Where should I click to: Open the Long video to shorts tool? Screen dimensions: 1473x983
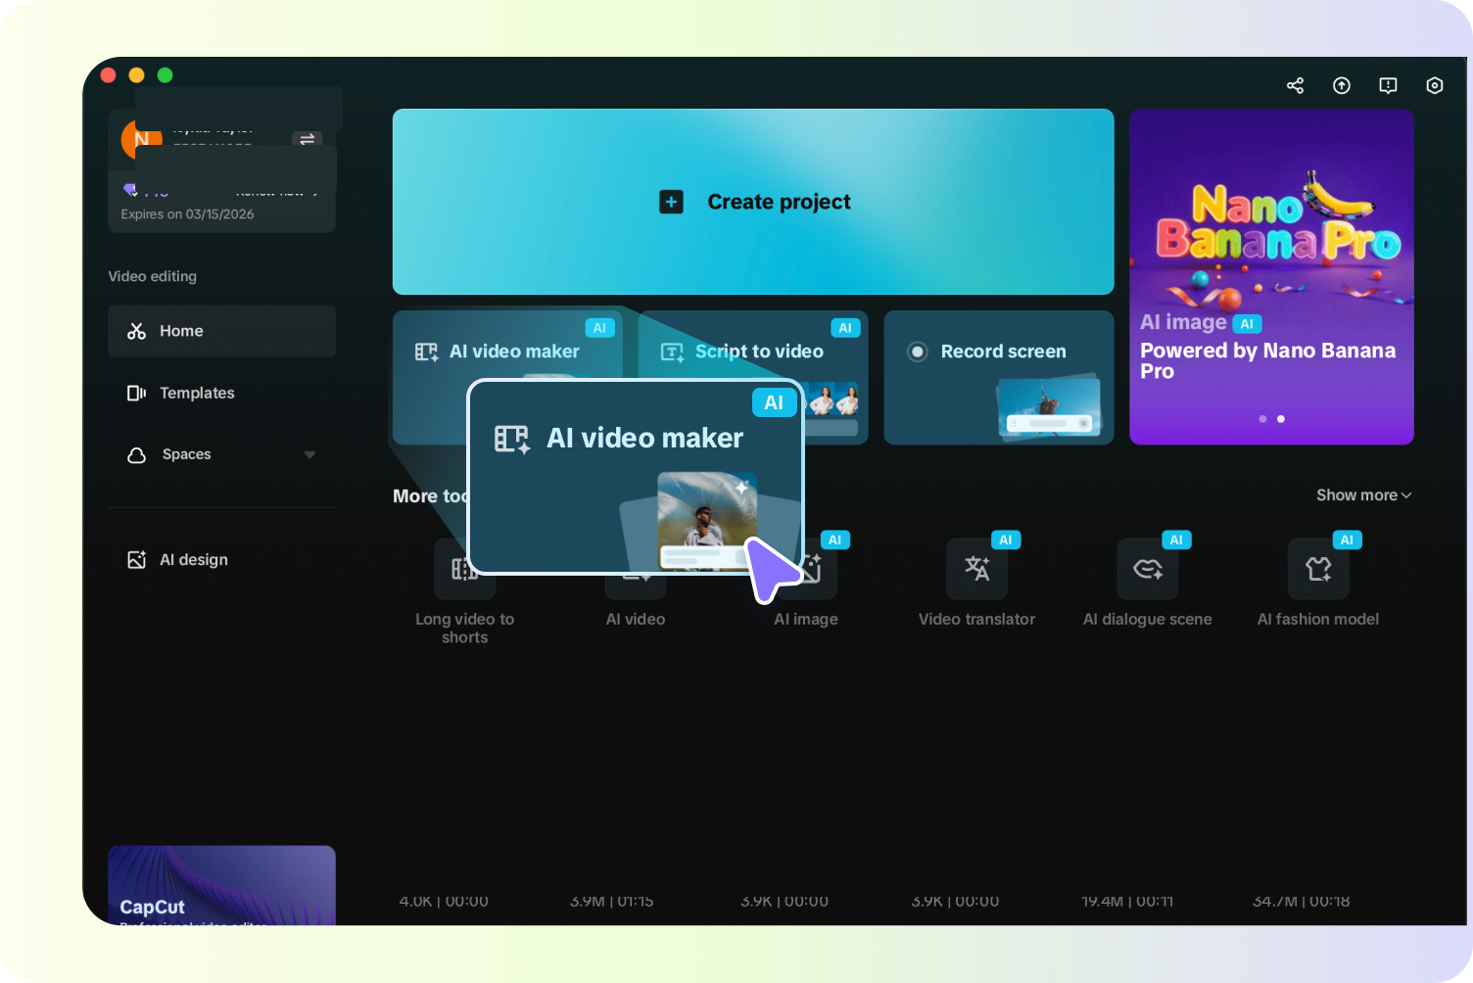[x=464, y=569]
